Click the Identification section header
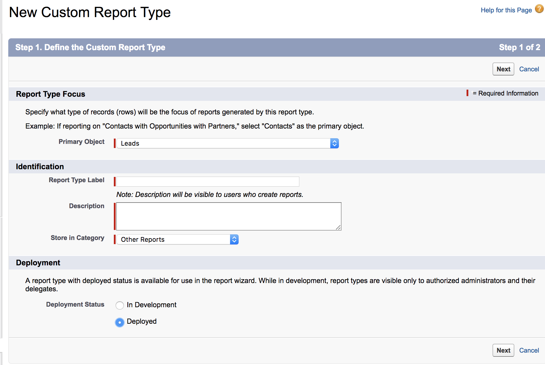Viewport: 545px width, 365px height. (x=40, y=167)
